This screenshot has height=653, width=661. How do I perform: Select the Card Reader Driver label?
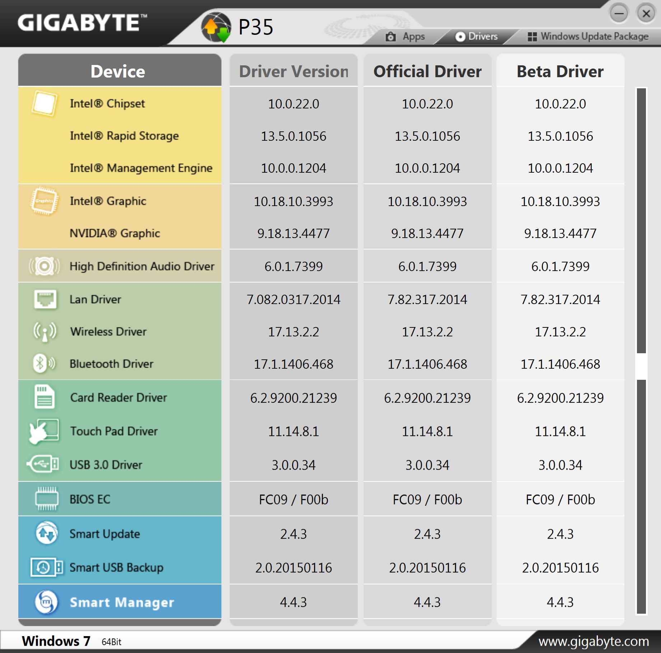click(x=118, y=397)
